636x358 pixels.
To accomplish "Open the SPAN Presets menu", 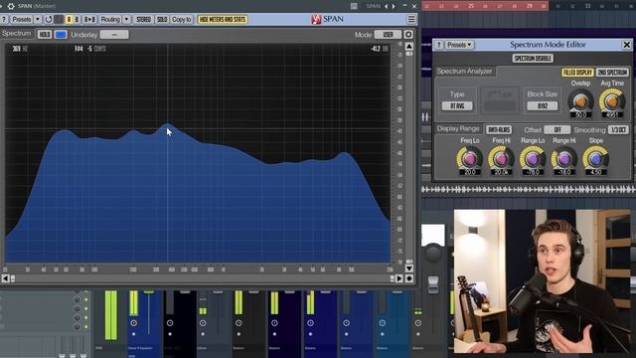I will (22, 20).
